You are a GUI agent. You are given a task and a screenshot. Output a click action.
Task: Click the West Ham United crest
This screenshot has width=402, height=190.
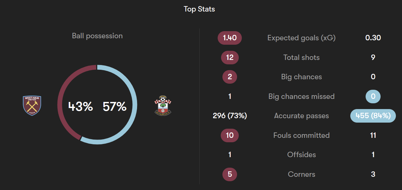32,106
